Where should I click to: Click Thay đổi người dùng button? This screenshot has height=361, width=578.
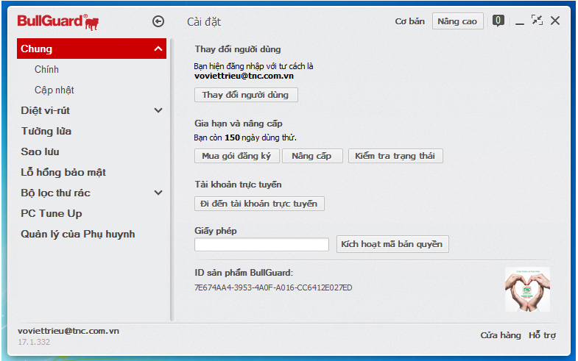[x=246, y=95]
